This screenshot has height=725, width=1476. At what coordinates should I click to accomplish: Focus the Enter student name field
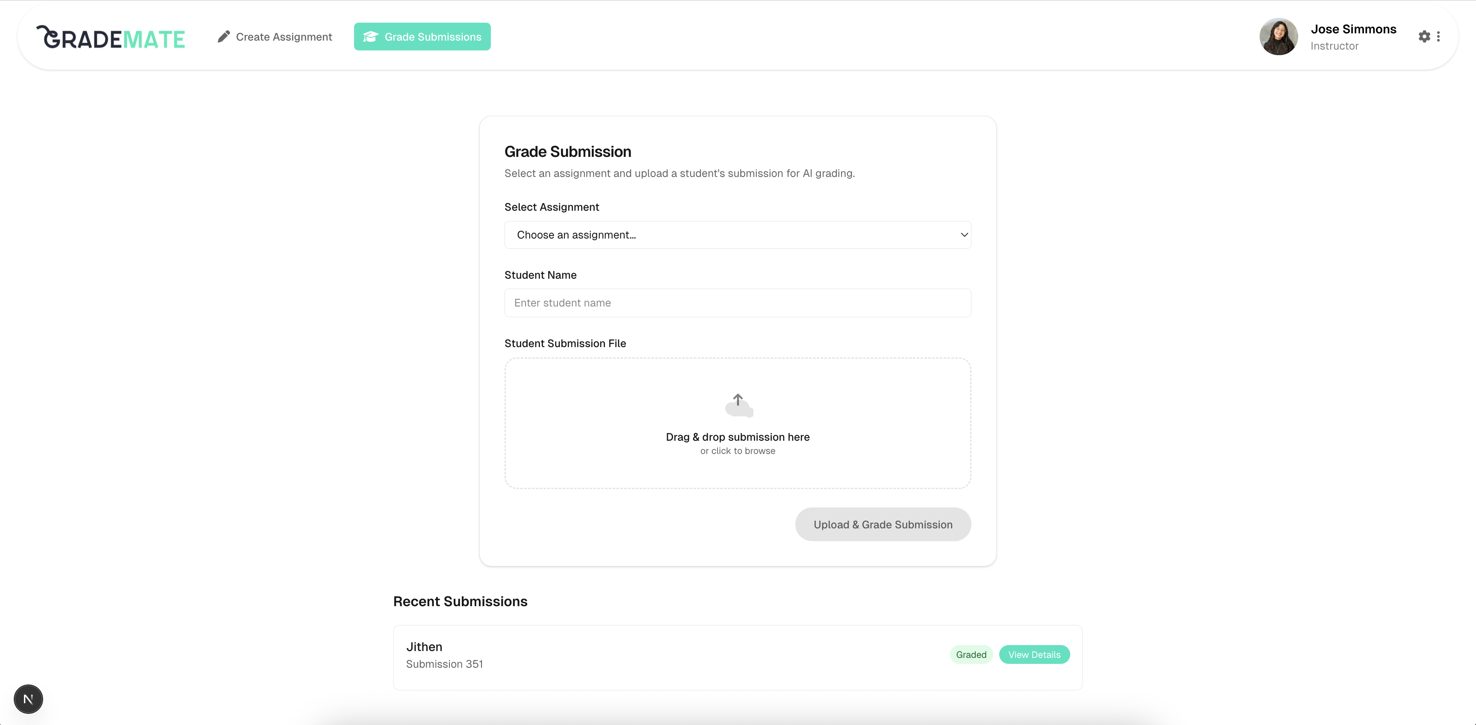[x=737, y=303]
